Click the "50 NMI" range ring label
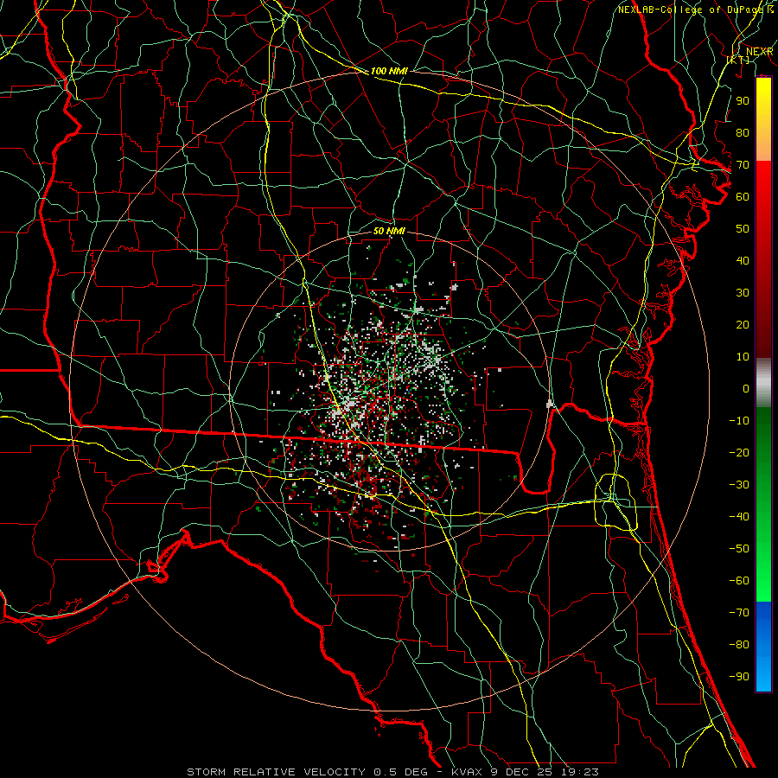This screenshot has height=778, width=778. [389, 231]
